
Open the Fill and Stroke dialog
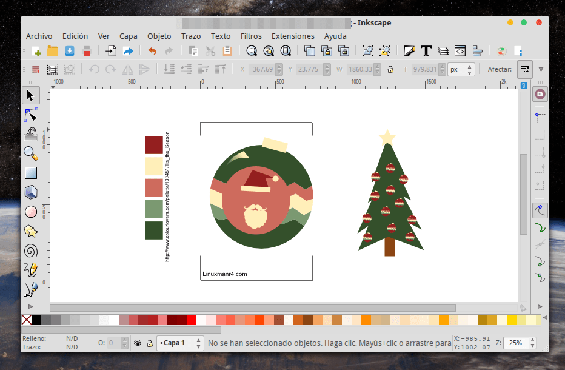[409, 51]
